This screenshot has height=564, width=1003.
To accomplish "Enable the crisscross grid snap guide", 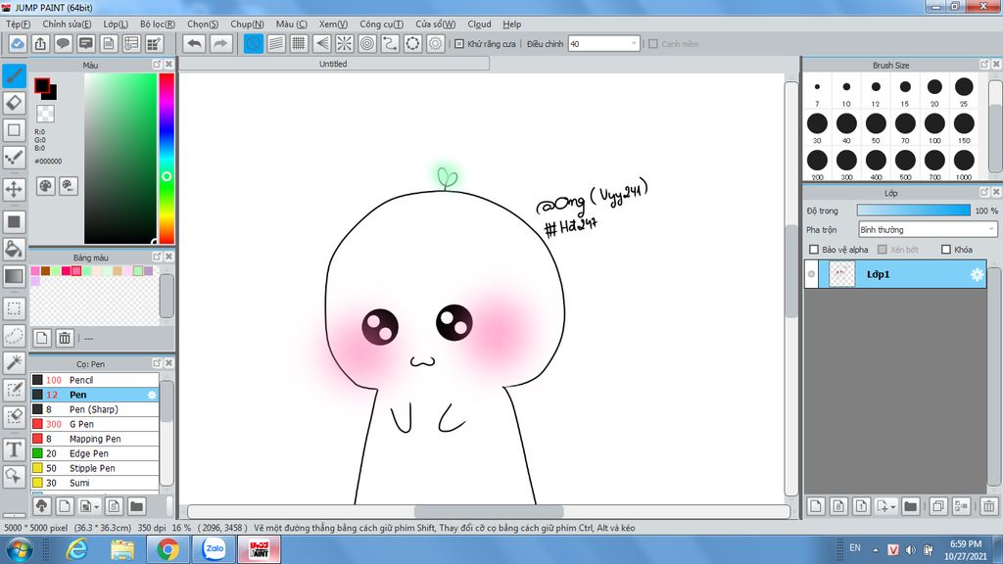I will pyautogui.click(x=299, y=43).
